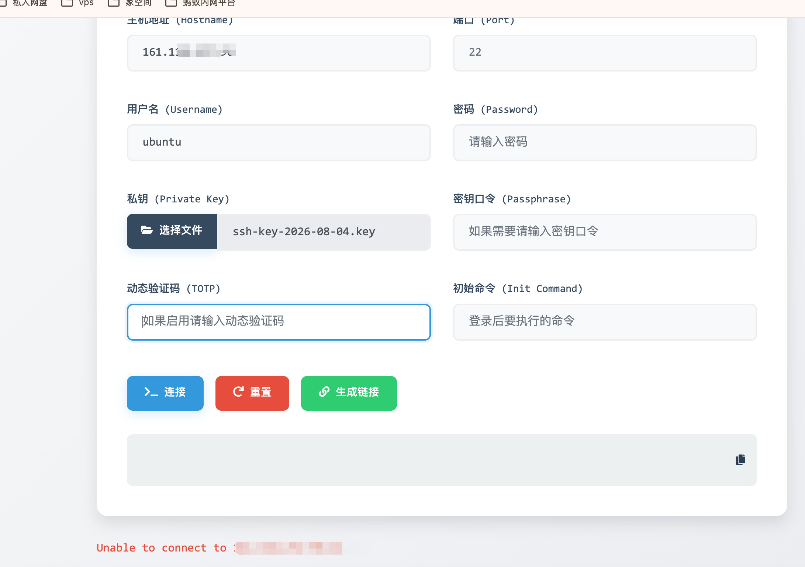Open the 家空间 bookmark folder
Viewport: 805px width, 567px height.
(x=129, y=3)
